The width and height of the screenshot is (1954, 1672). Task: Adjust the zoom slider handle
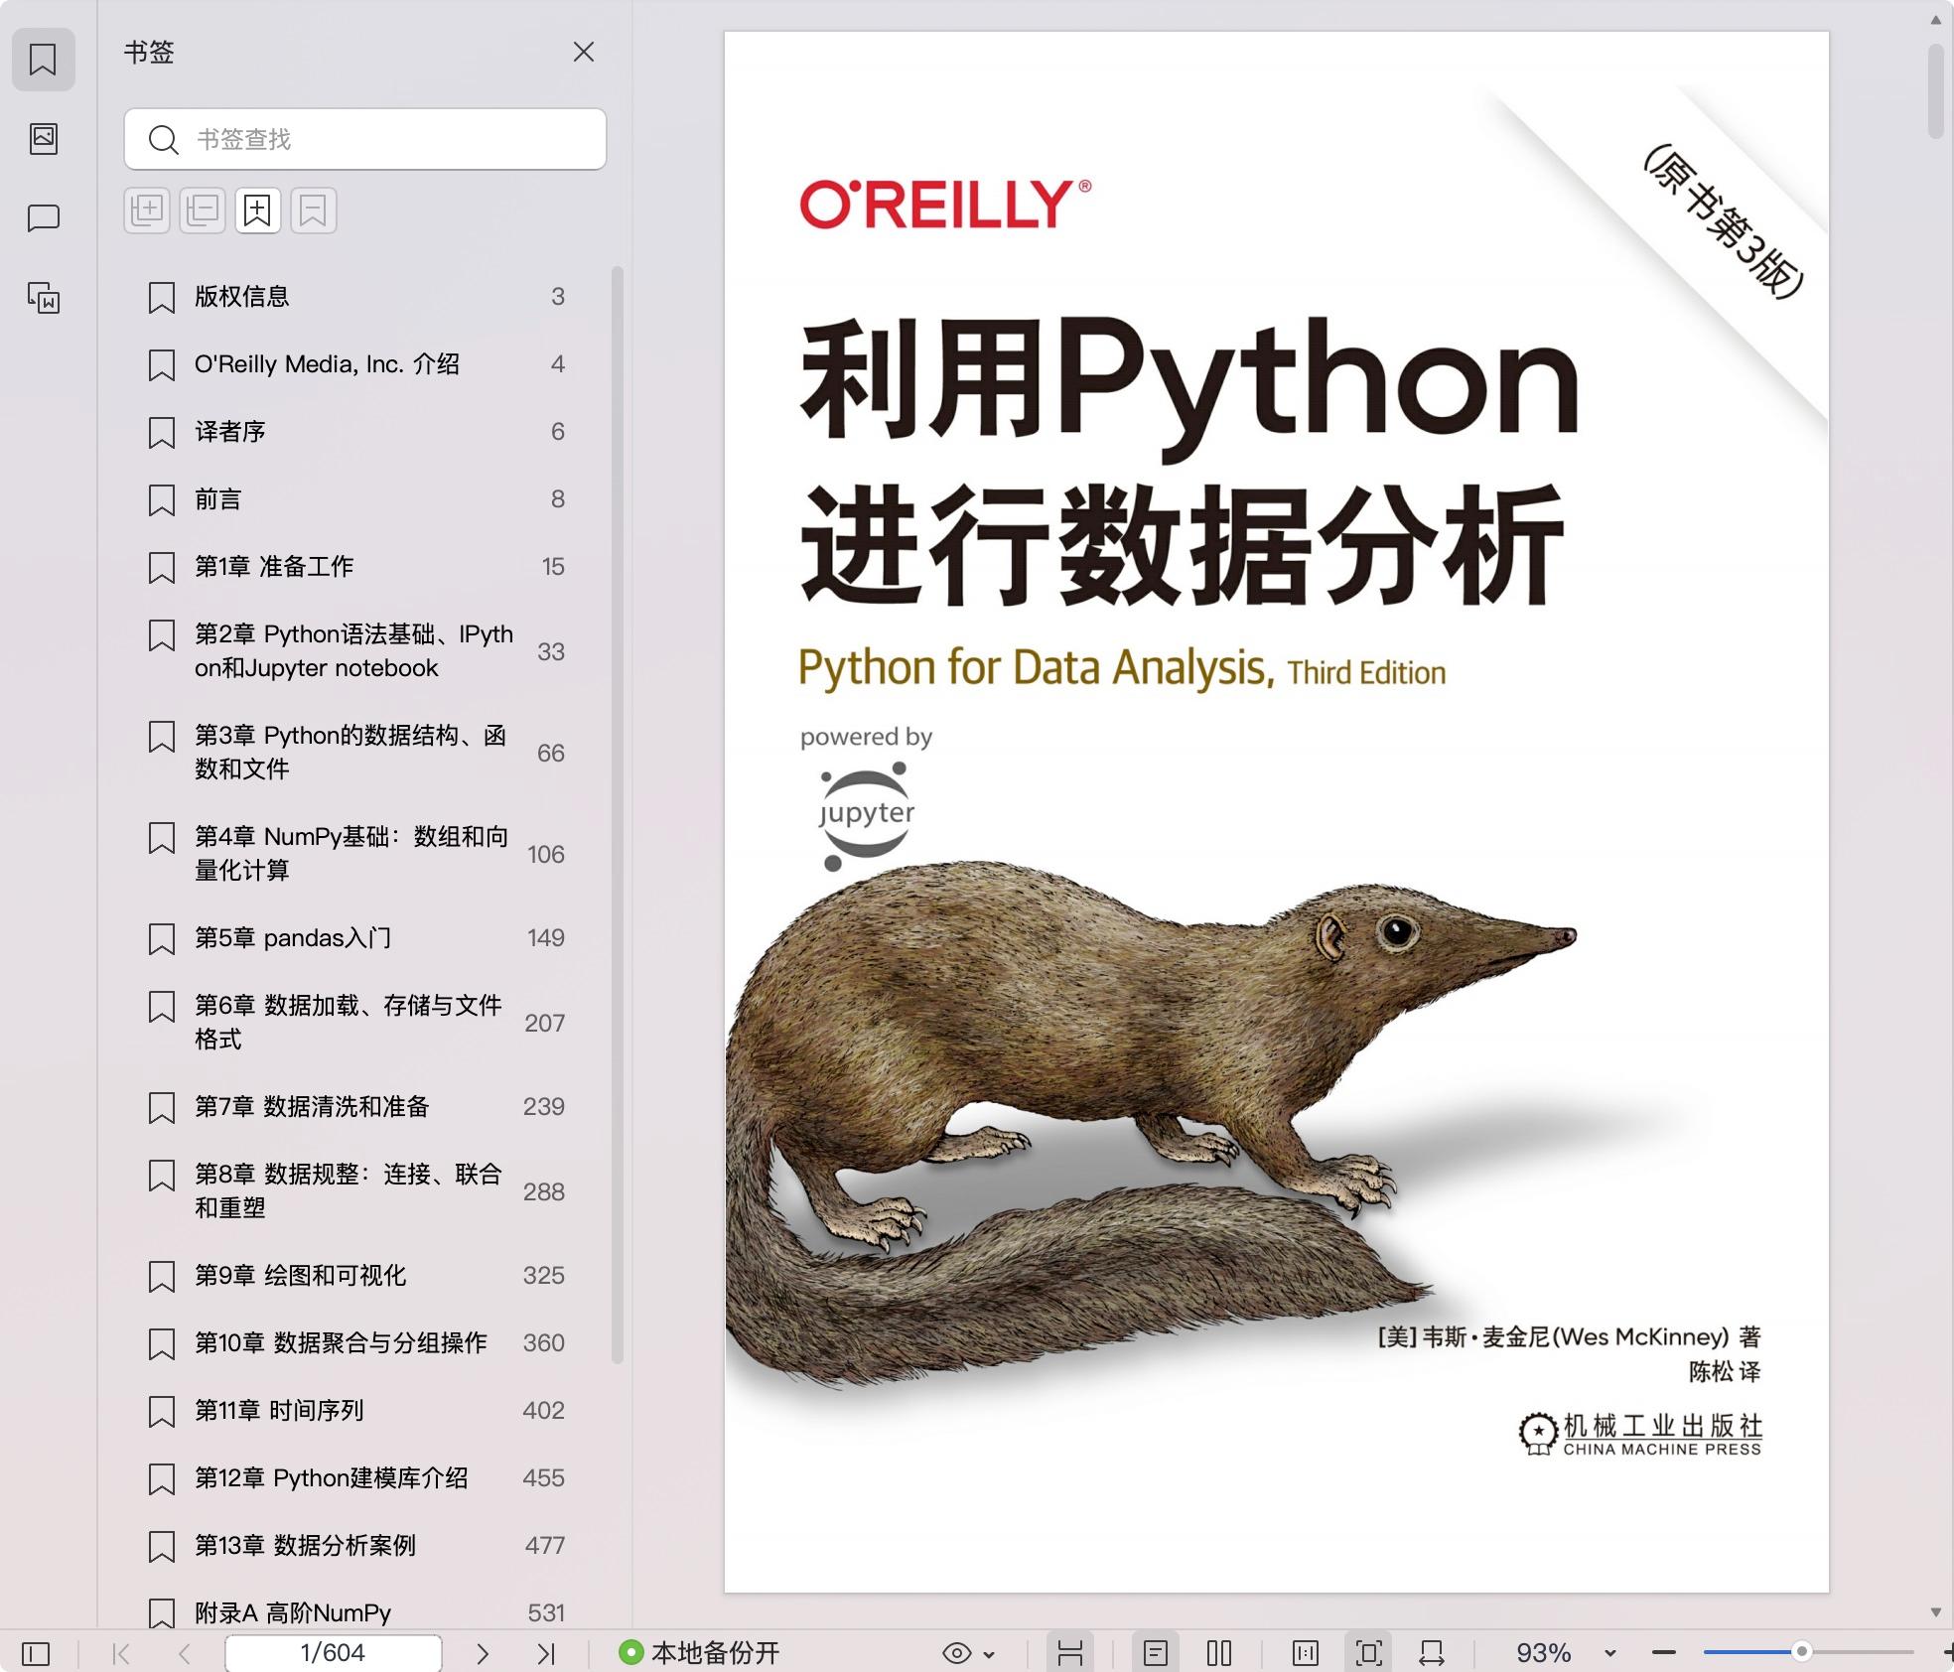pyautogui.click(x=1801, y=1652)
